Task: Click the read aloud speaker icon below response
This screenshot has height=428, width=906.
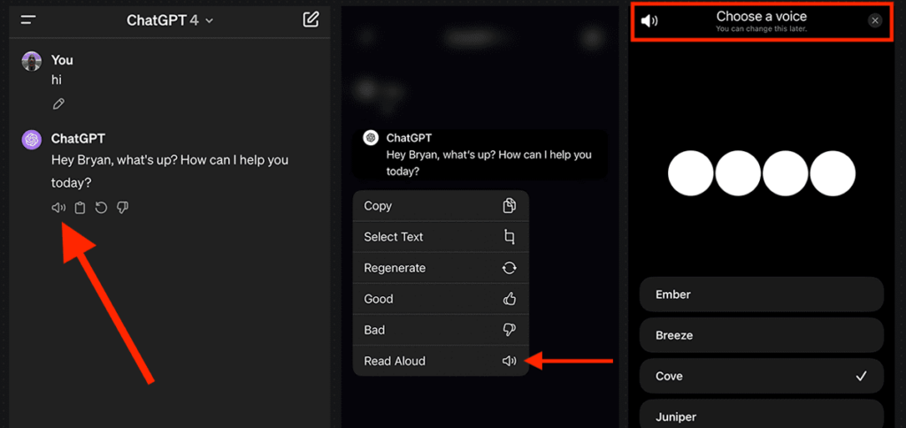Action: click(x=58, y=207)
